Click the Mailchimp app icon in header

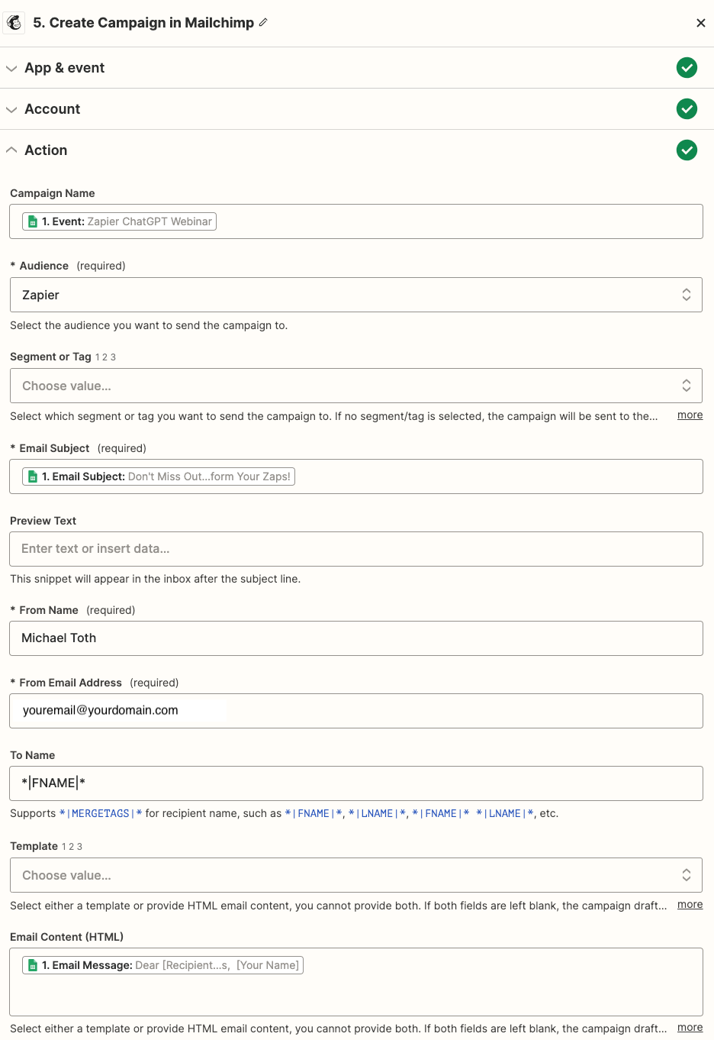[x=14, y=23]
